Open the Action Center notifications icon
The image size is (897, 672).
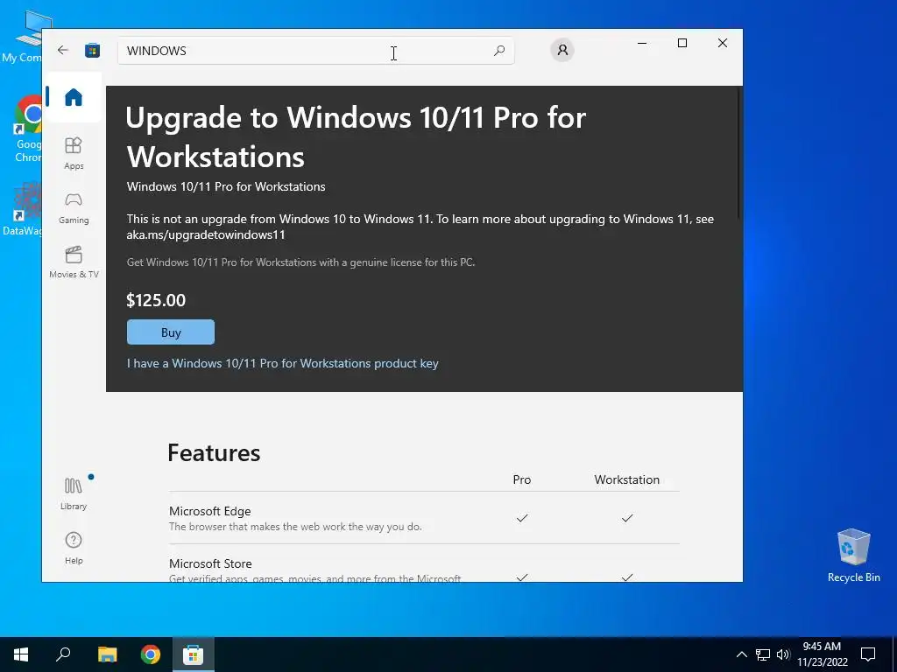point(868,654)
